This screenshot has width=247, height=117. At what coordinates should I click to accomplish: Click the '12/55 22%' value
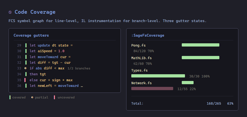click(x=187, y=89)
